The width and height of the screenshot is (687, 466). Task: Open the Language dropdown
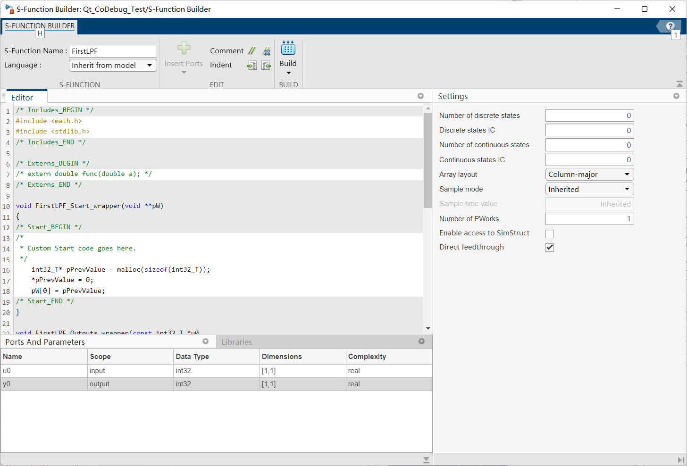pyautogui.click(x=113, y=66)
